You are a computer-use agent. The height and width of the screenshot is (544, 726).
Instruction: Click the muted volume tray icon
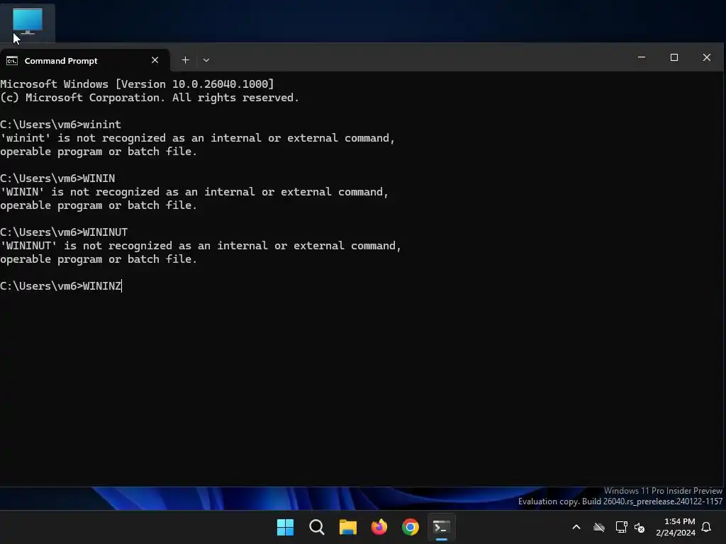click(x=640, y=527)
